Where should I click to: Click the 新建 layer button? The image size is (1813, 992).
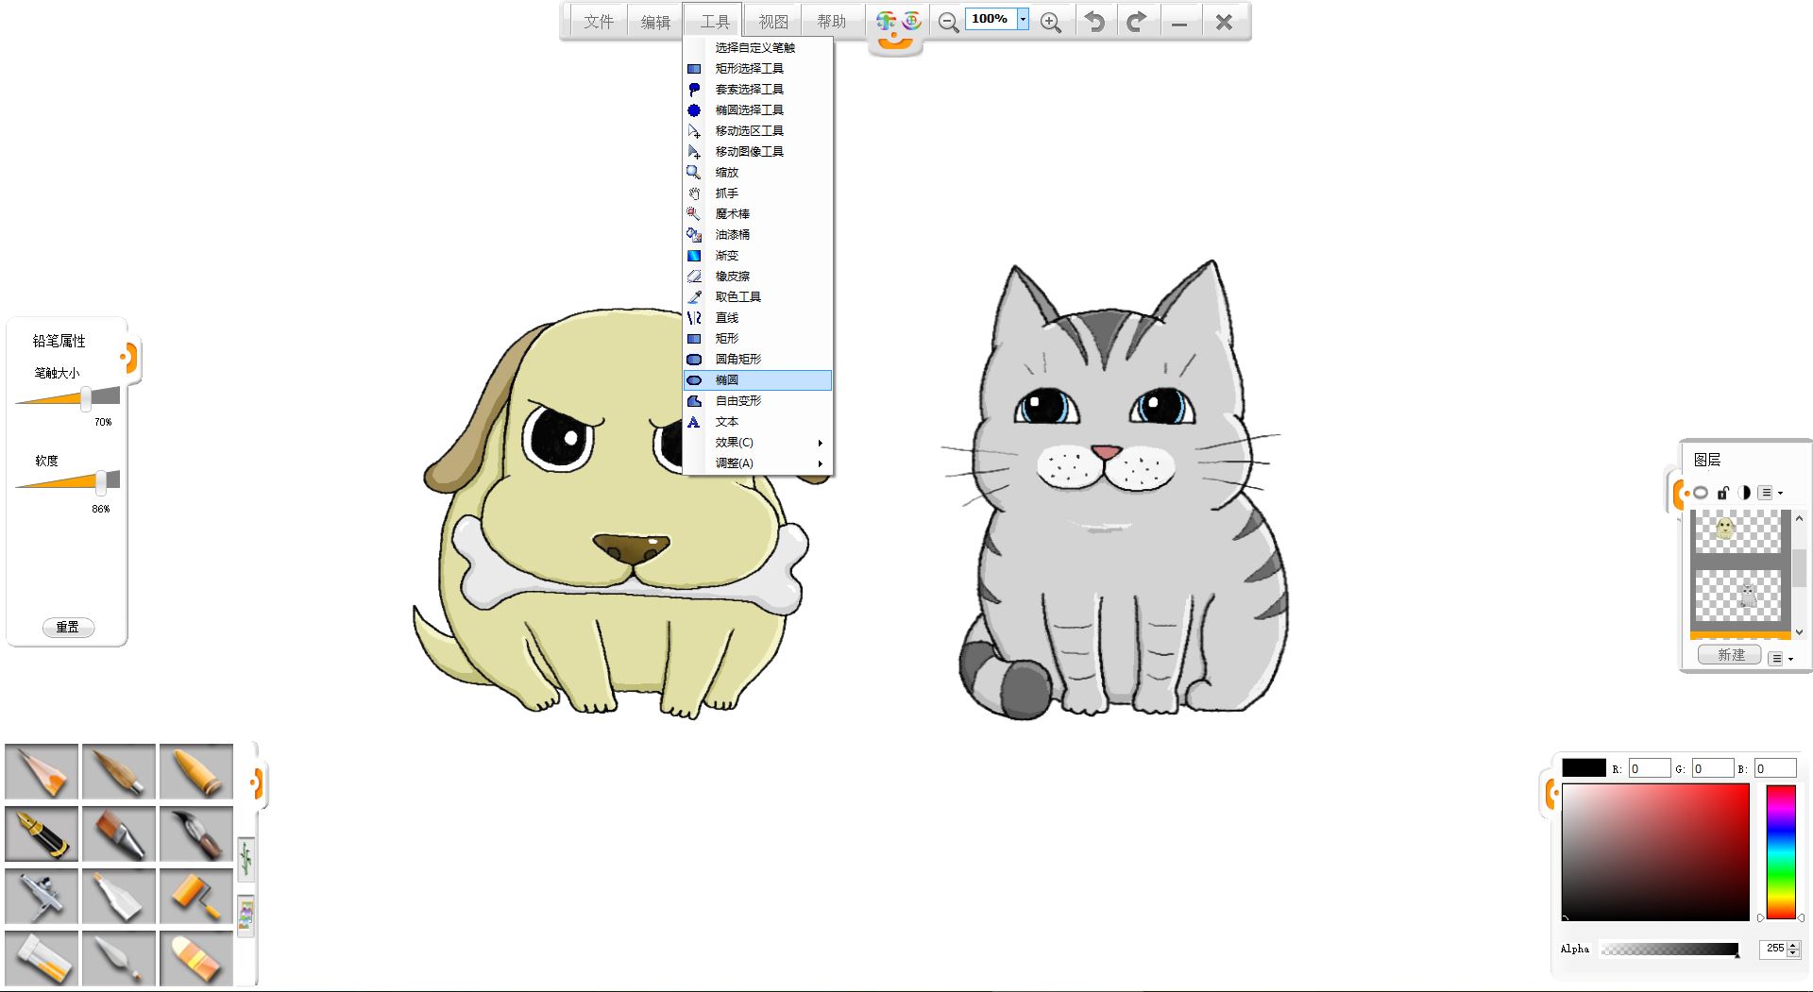pyautogui.click(x=1730, y=655)
